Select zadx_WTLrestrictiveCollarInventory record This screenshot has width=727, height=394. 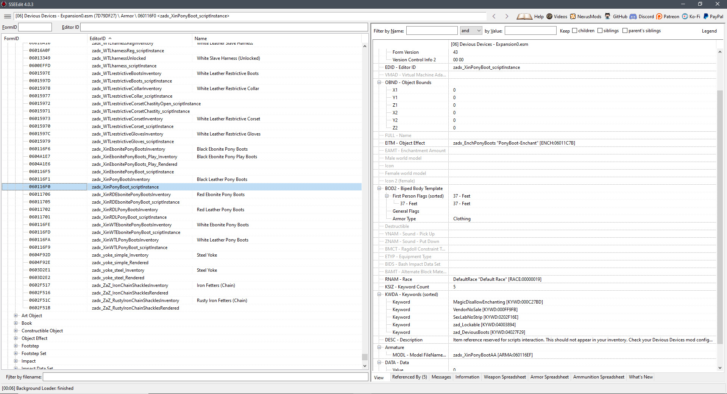pos(182,89)
